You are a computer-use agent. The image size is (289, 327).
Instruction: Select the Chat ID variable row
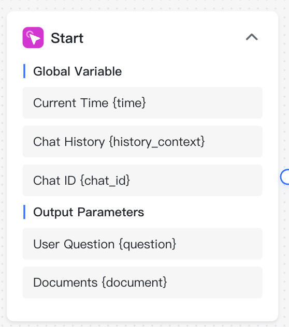142,181
